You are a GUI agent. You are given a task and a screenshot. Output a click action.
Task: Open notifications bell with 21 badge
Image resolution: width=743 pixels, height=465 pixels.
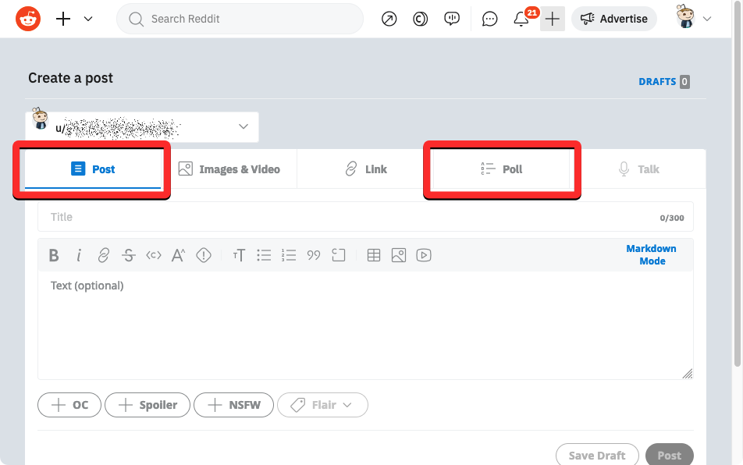coord(521,20)
